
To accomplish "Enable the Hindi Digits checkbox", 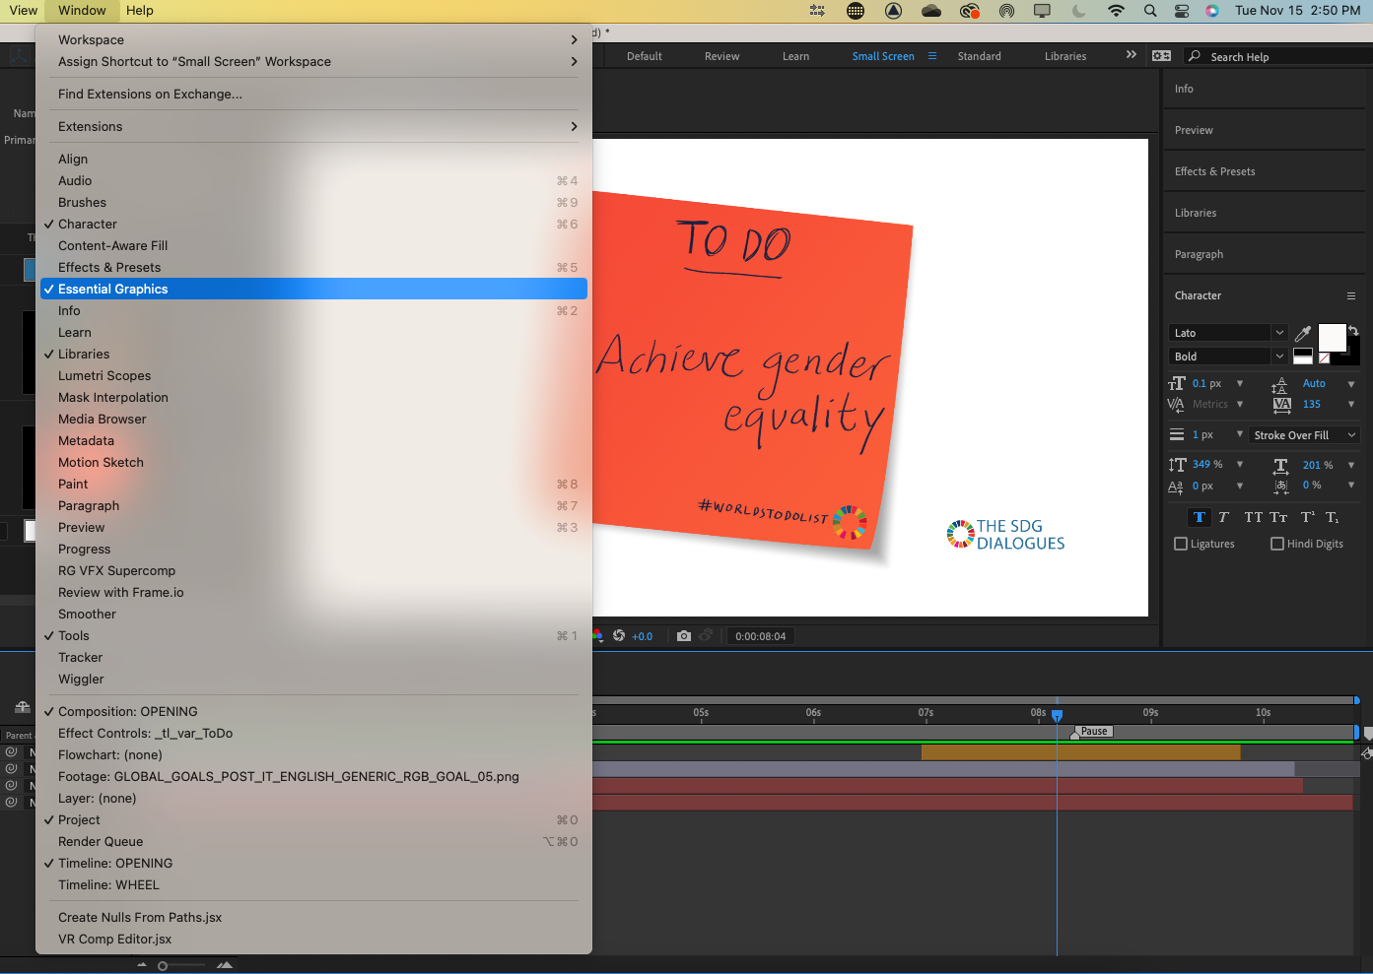I will pyautogui.click(x=1277, y=544).
